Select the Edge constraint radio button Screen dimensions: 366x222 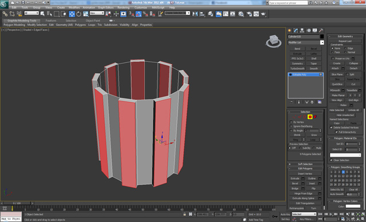coord(345,48)
